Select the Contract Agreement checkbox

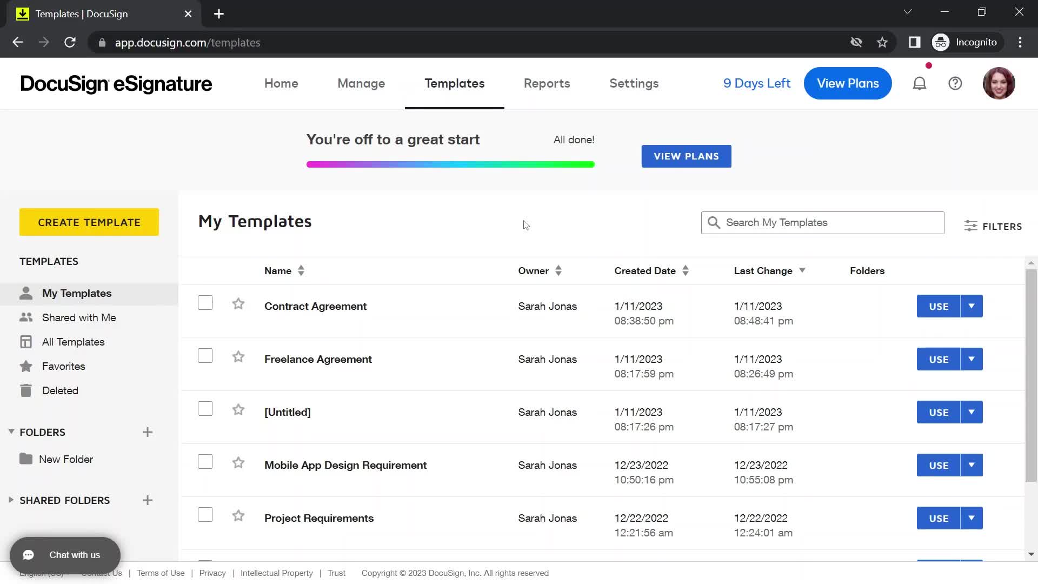[x=205, y=303]
